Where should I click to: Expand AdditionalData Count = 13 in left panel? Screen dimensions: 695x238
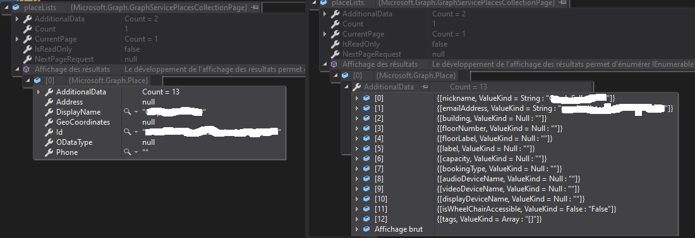click(39, 92)
